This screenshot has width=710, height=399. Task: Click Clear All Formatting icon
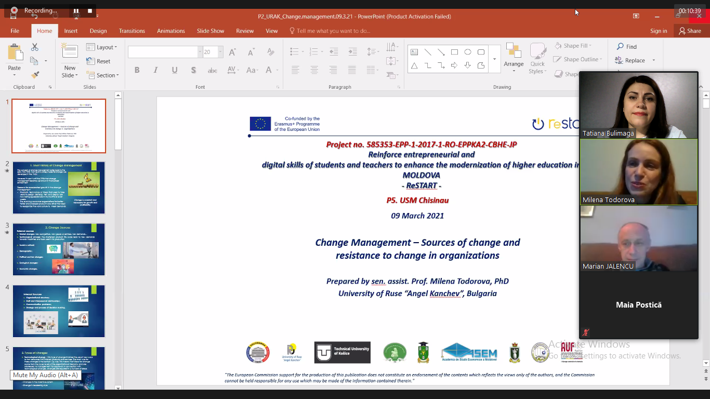pyautogui.click(x=270, y=52)
